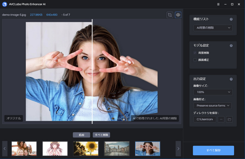
Task: Click the 出力設定 heading
Action: [x=200, y=79]
